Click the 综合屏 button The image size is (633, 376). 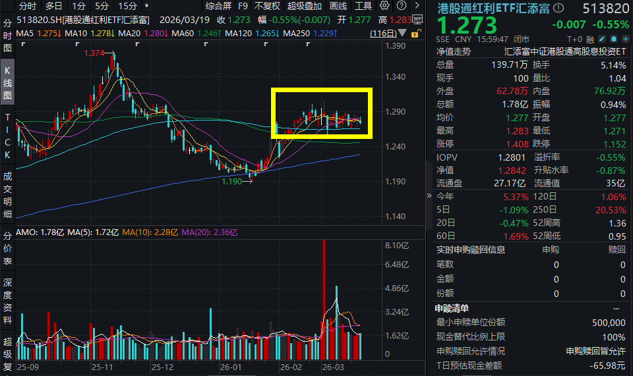(218, 6)
